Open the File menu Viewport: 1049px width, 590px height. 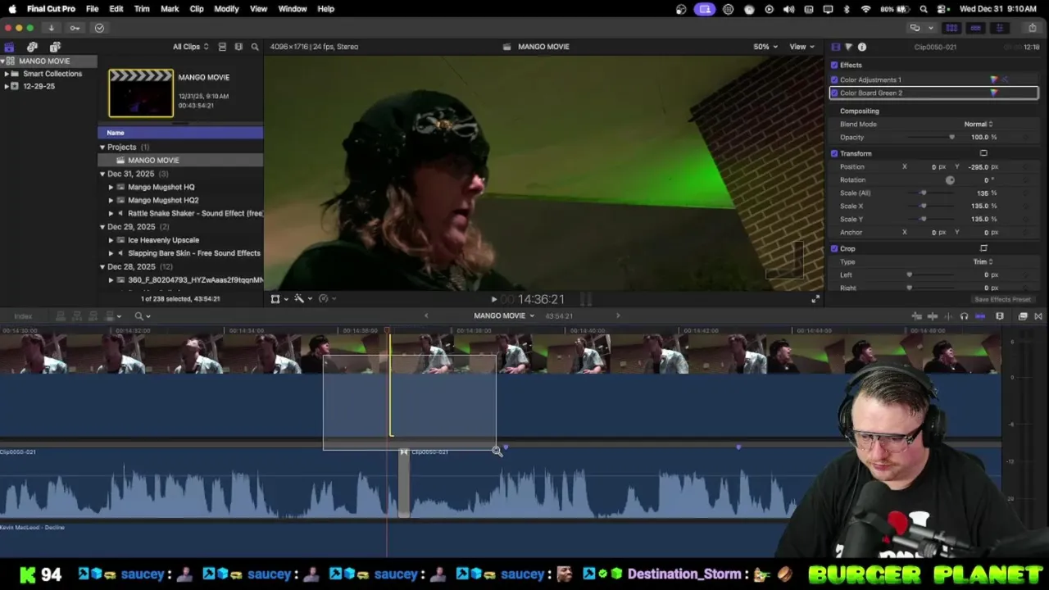(92, 9)
